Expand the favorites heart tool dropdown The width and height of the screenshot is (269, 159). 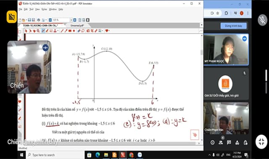pyautogui.click(x=109, y=31)
